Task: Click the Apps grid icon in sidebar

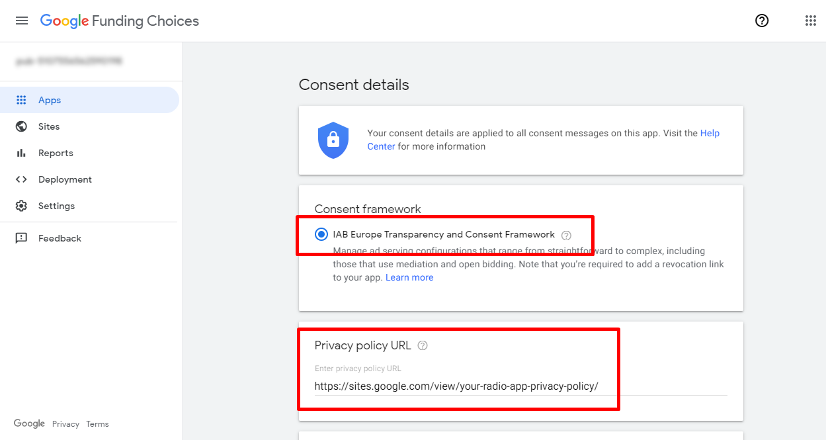Action: point(21,100)
